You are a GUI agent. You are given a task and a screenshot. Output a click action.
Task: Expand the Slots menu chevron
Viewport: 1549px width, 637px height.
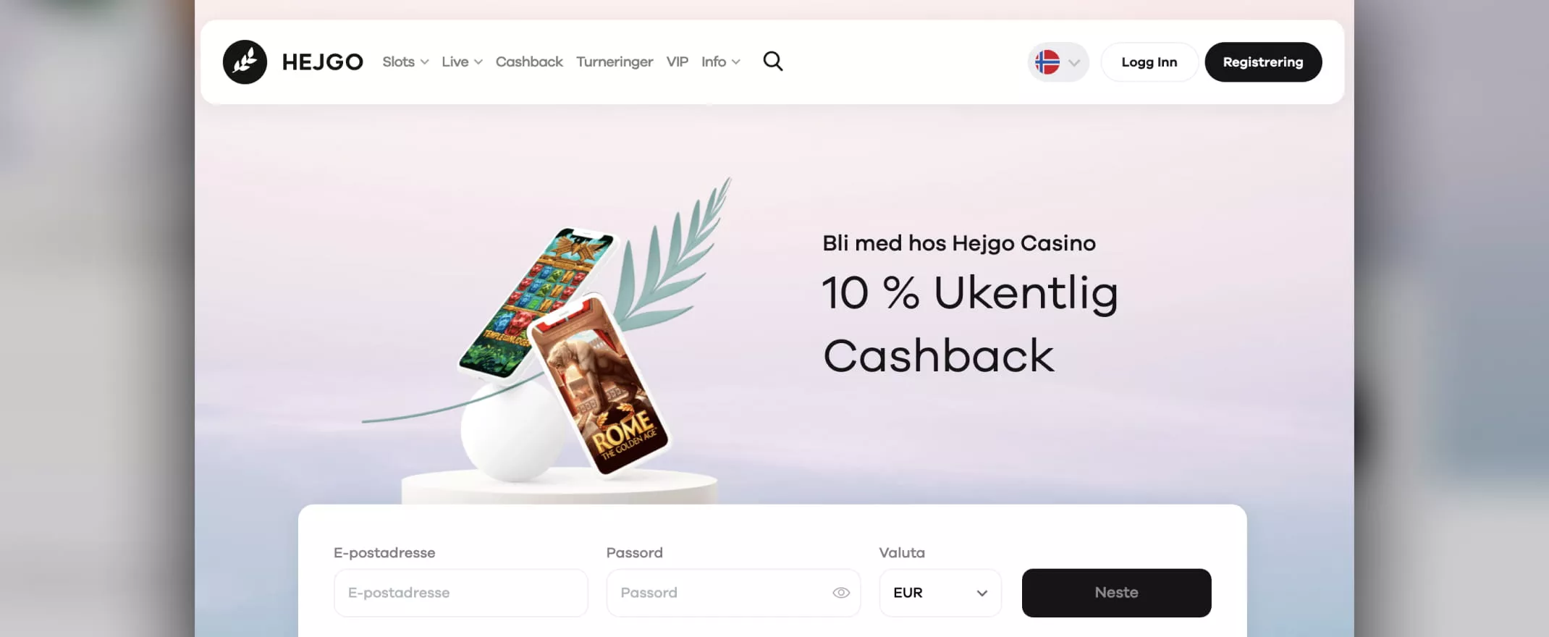tap(425, 62)
